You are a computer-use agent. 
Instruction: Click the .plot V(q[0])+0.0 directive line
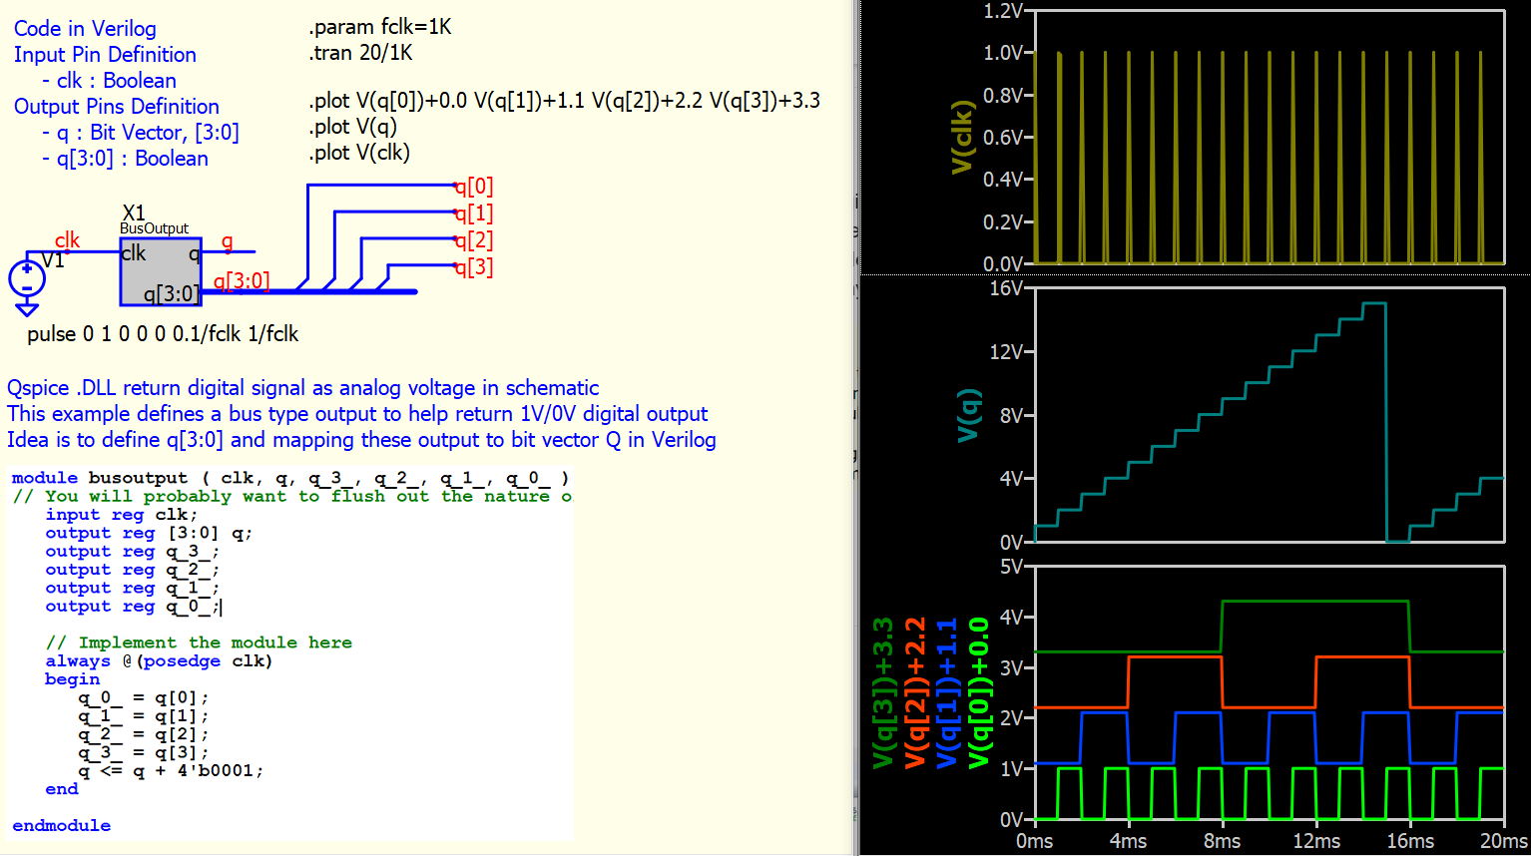pos(564,101)
